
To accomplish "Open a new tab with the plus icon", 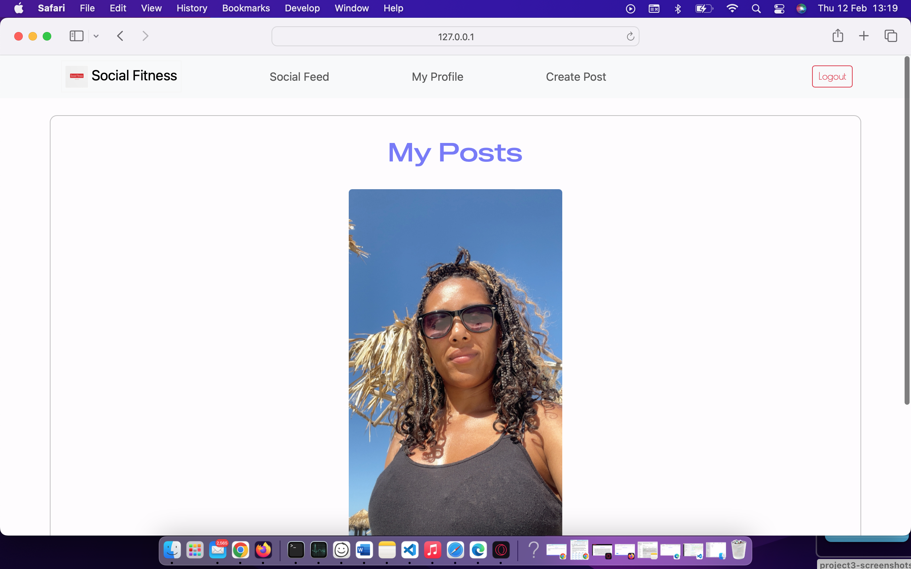I will coord(864,36).
